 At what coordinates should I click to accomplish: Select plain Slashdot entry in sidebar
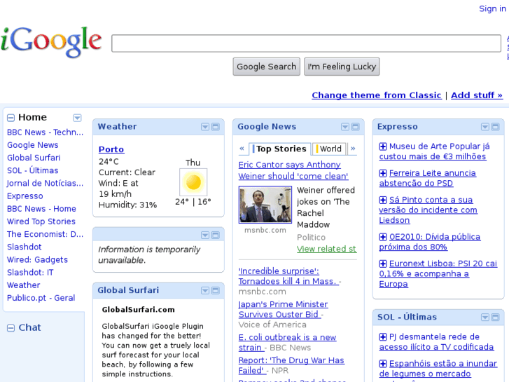coord(25,247)
